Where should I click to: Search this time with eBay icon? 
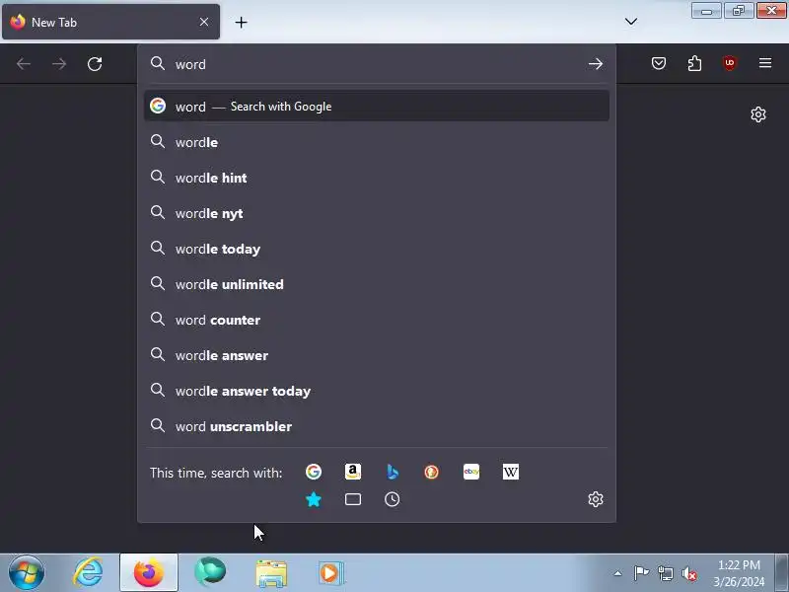[x=471, y=472]
